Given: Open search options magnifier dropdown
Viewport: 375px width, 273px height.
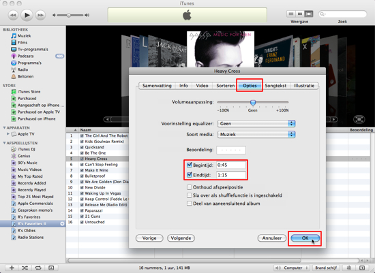Looking at the screenshot, I should pyautogui.click(x=323, y=14).
